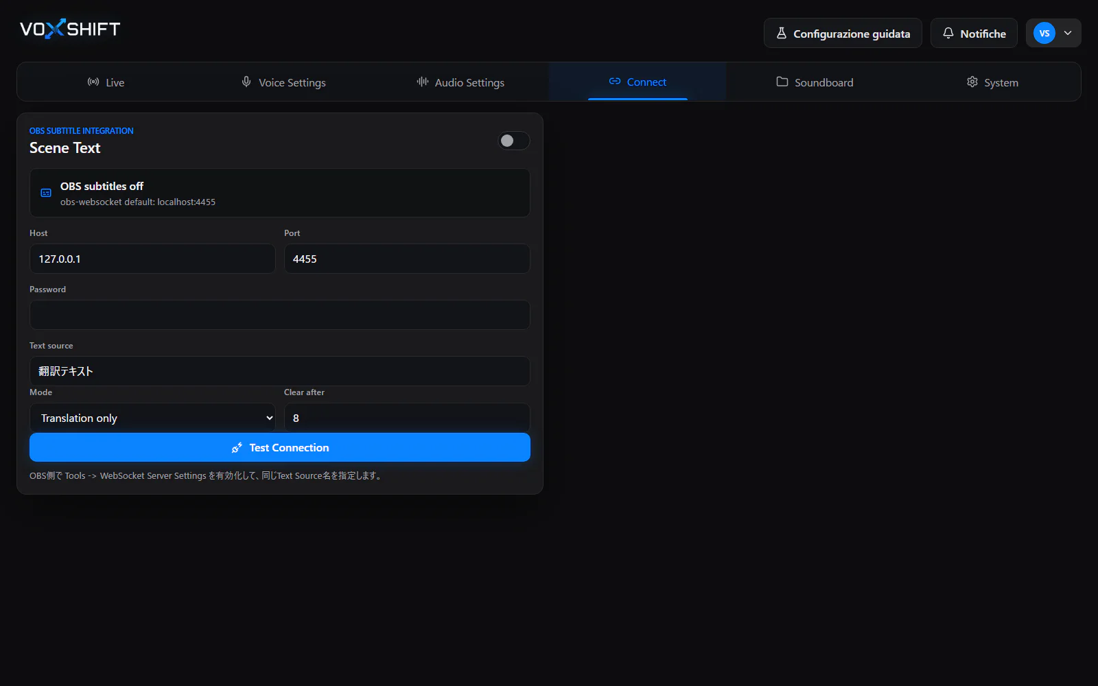Screen dimensions: 1098x686
Task: Click the Clear after field showing 8
Action: 407,418
